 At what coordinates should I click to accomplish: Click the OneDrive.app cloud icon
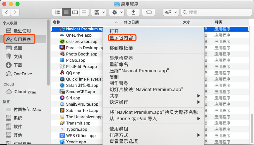(62, 35)
